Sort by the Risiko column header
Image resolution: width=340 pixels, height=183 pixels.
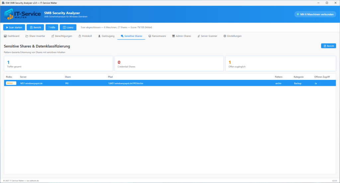[x=9, y=77]
